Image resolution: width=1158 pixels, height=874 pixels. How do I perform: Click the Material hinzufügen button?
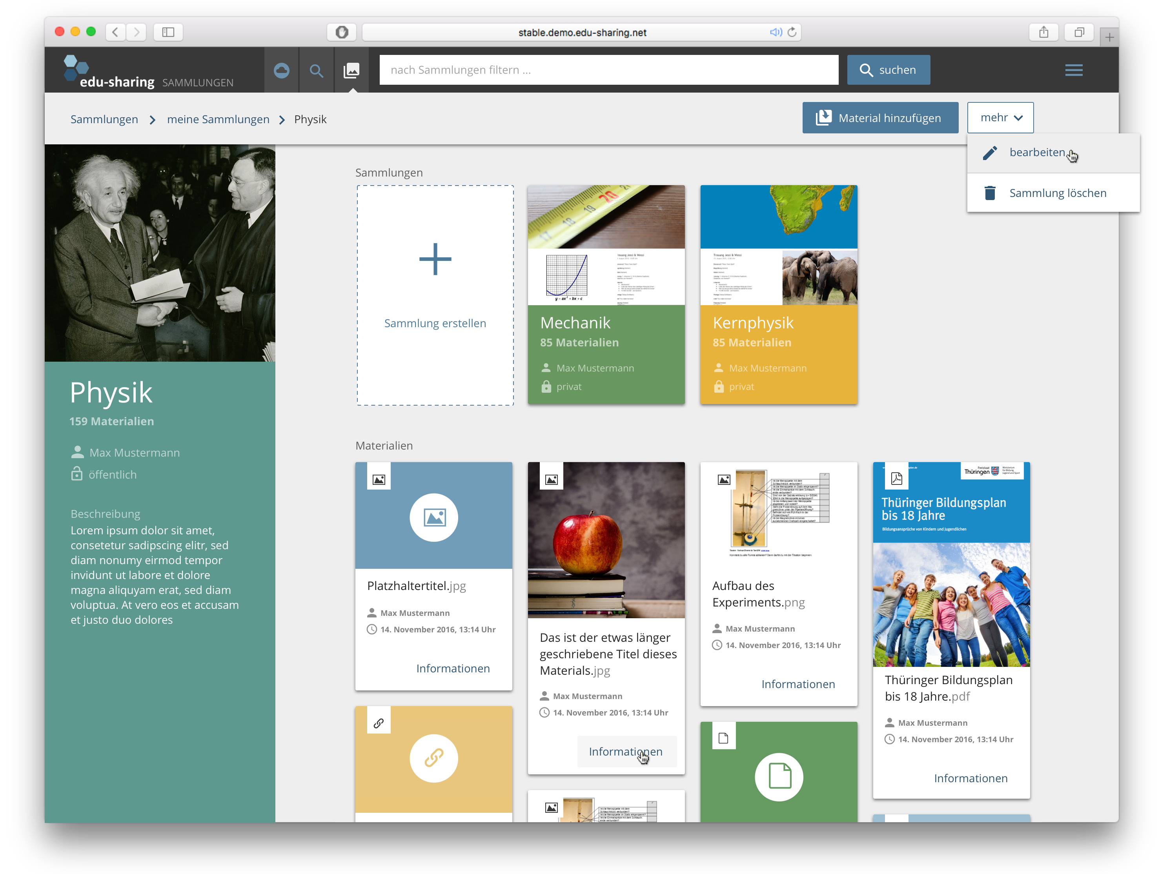pyautogui.click(x=880, y=118)
